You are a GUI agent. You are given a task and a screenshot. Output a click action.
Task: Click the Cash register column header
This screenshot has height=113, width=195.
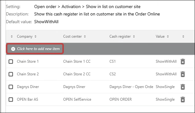point(120,36)
